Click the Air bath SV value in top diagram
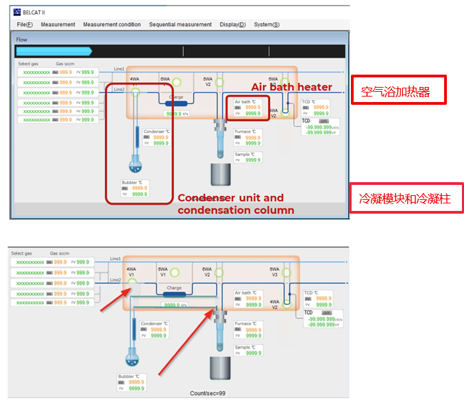 pyautogui.click(x=253, y=108)
